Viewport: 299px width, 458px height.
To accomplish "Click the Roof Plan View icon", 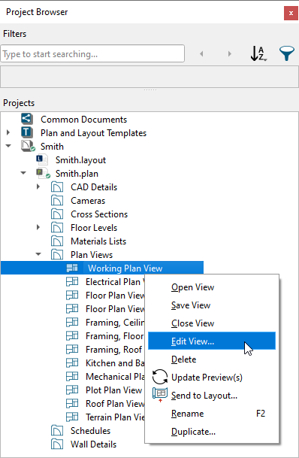I will tap(72, 403).
